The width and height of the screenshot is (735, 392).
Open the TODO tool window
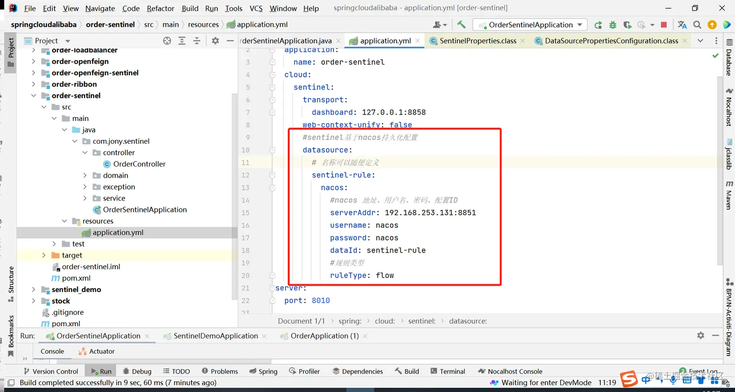tap(176, 371)
